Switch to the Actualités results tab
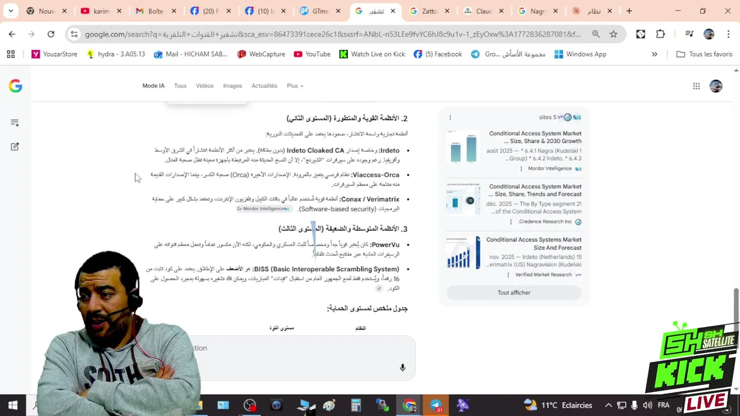Image resolution: width=740 pixels, height=416 pixels. pos(264,86)
